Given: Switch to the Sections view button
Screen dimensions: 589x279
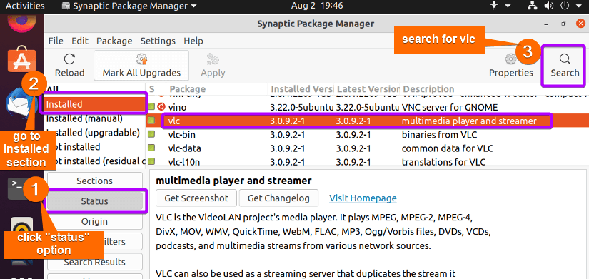Looking at the screenshot, I should point(95,181).
